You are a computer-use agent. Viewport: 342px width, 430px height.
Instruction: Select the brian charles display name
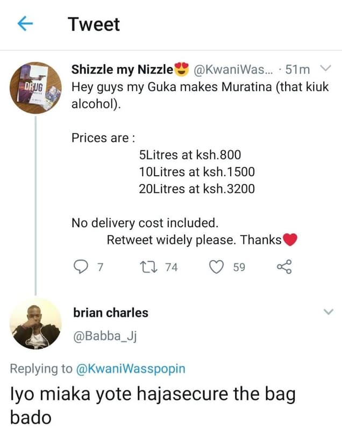pos(110,313)
